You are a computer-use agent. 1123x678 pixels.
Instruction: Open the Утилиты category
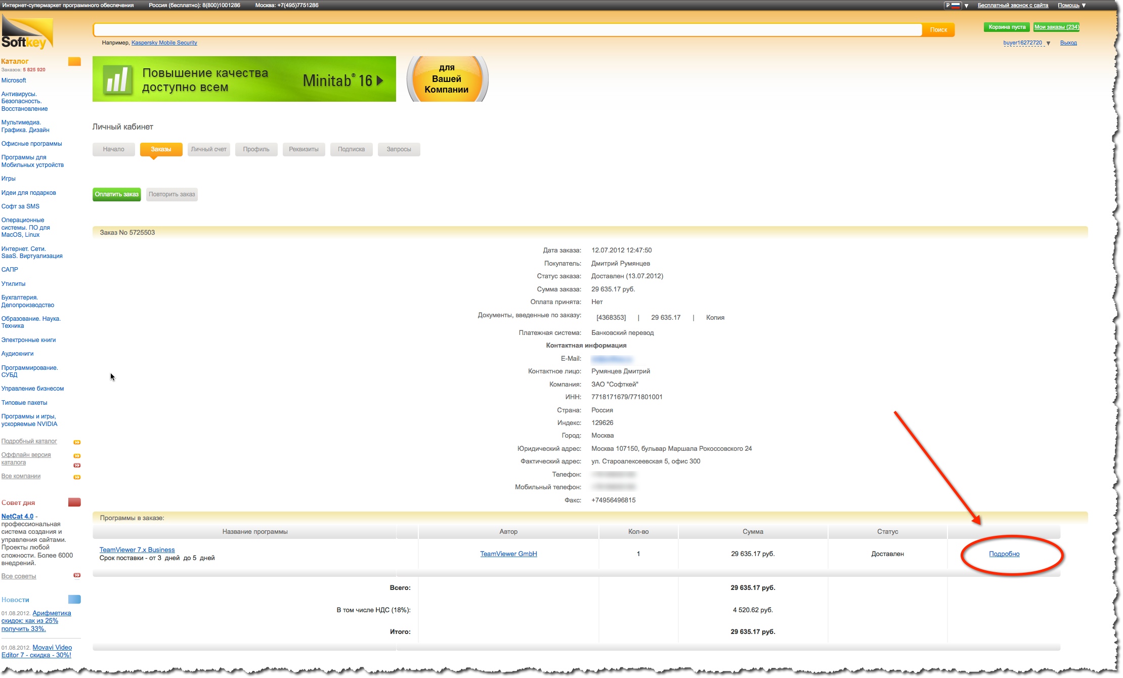pos(13,284)
